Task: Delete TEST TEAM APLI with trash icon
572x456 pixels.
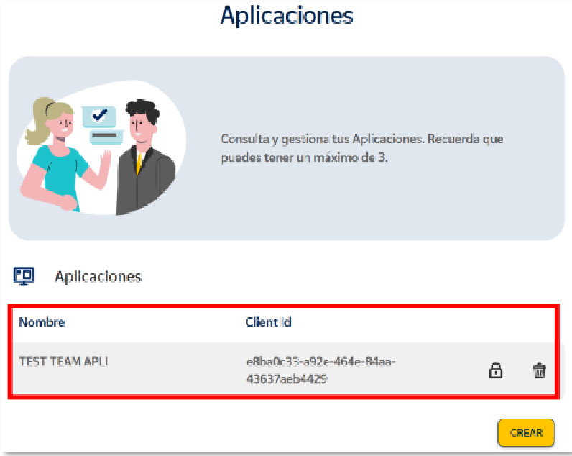Action: (x=539, y=370)
